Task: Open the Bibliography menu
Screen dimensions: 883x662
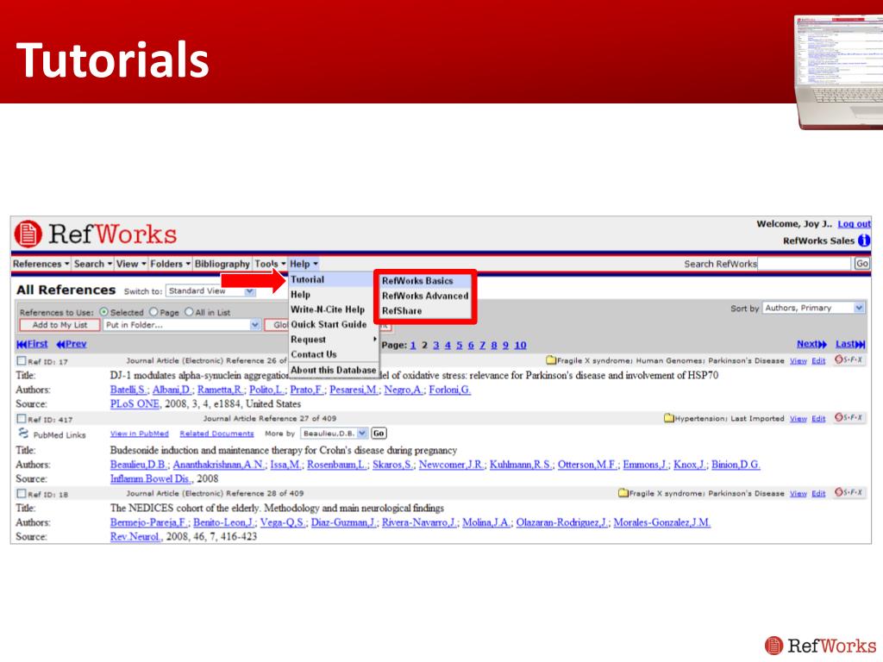Action: (x=222, y=264)
